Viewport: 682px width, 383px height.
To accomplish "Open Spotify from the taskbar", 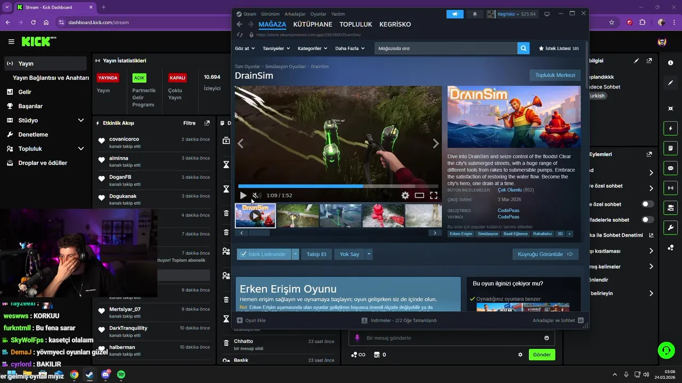I will (121, 374).
